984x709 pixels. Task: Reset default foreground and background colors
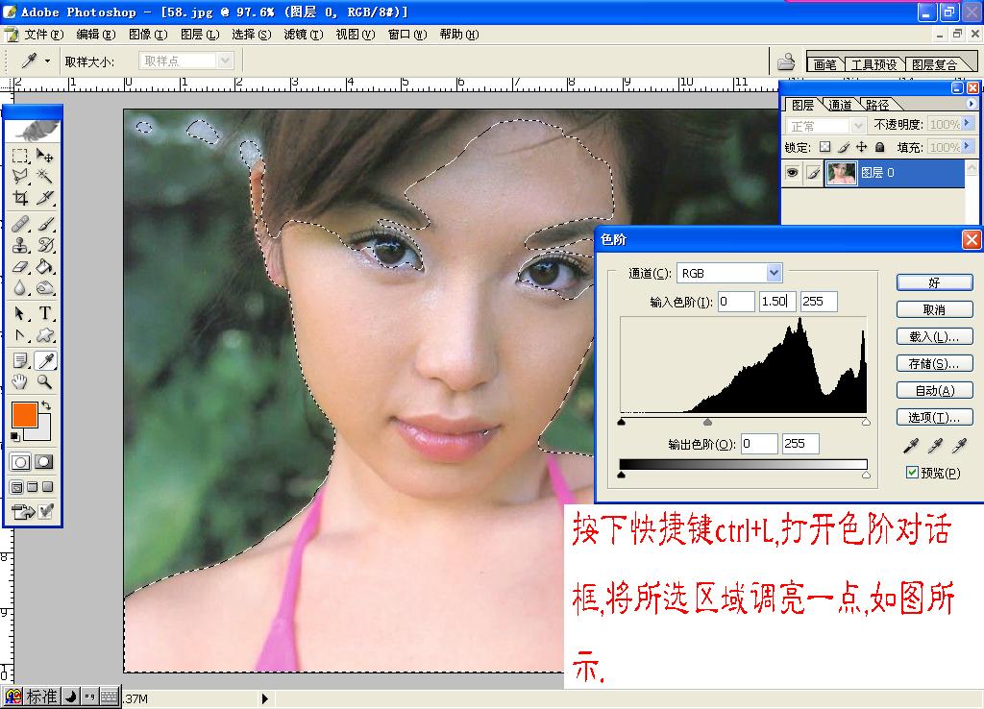coord(15,437)
